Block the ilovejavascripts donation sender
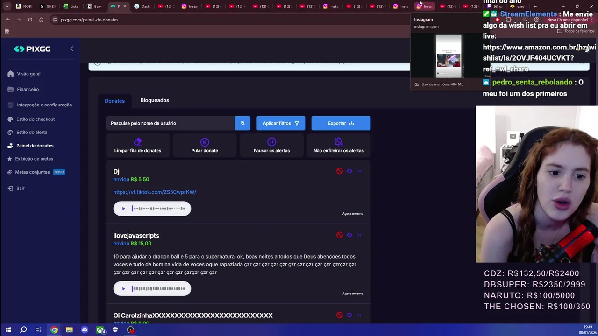This screenshot has height=336, width=598. tap(340, 235)
